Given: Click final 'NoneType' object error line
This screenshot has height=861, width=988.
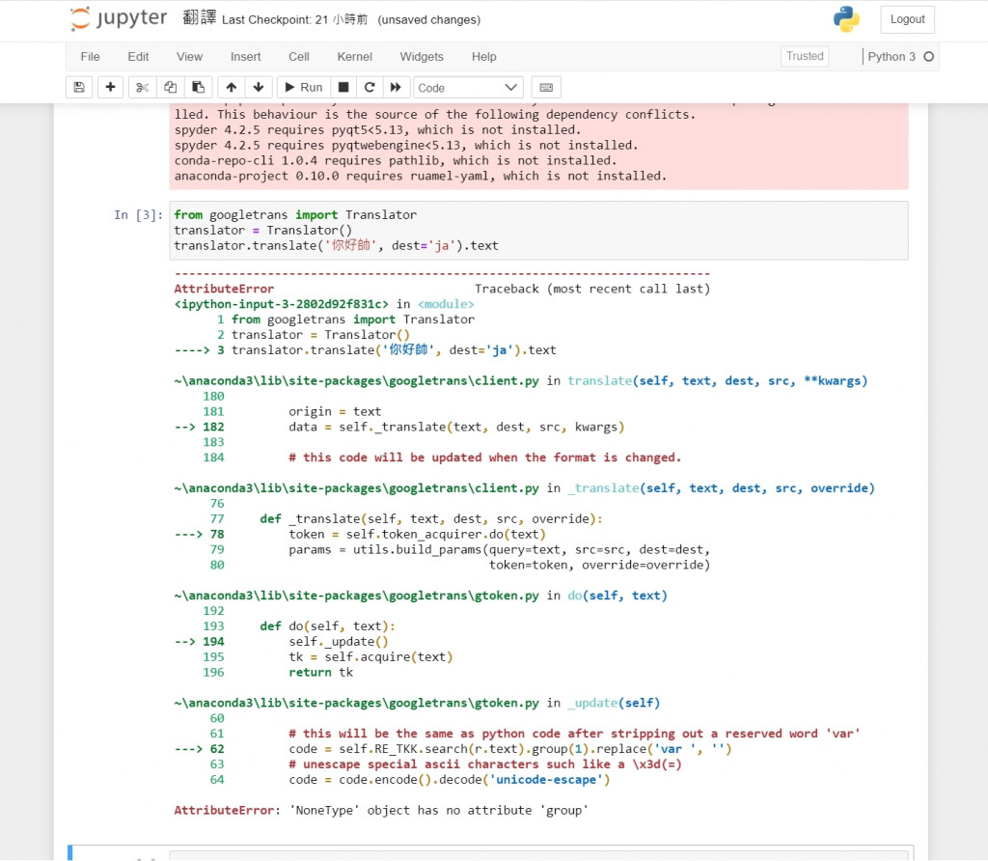Looking at the screenshot, I should click(381, 811).
